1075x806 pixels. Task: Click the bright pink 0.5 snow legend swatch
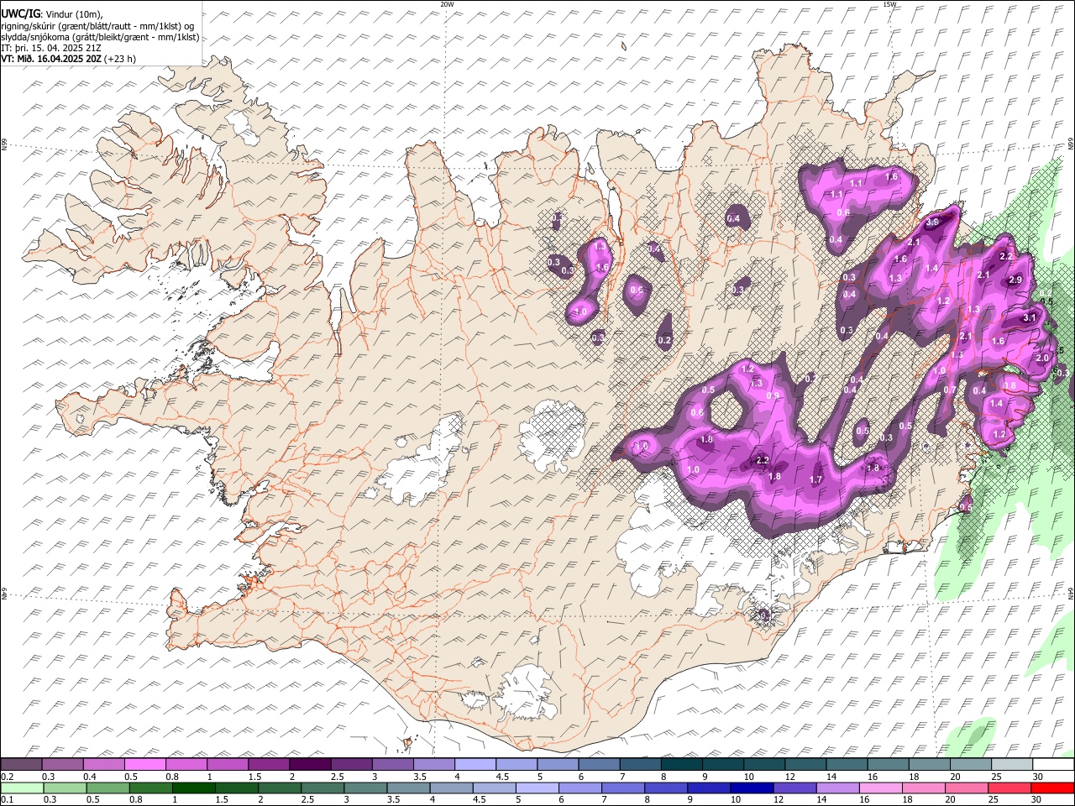click(144, 764)
